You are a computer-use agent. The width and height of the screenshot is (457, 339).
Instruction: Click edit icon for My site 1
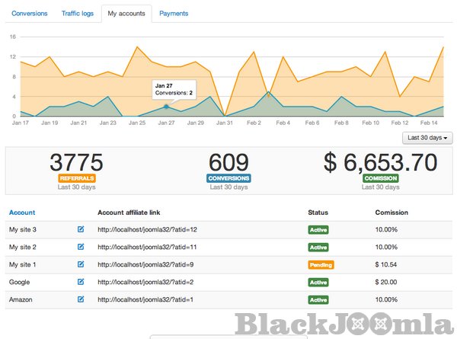coord(81,264)
